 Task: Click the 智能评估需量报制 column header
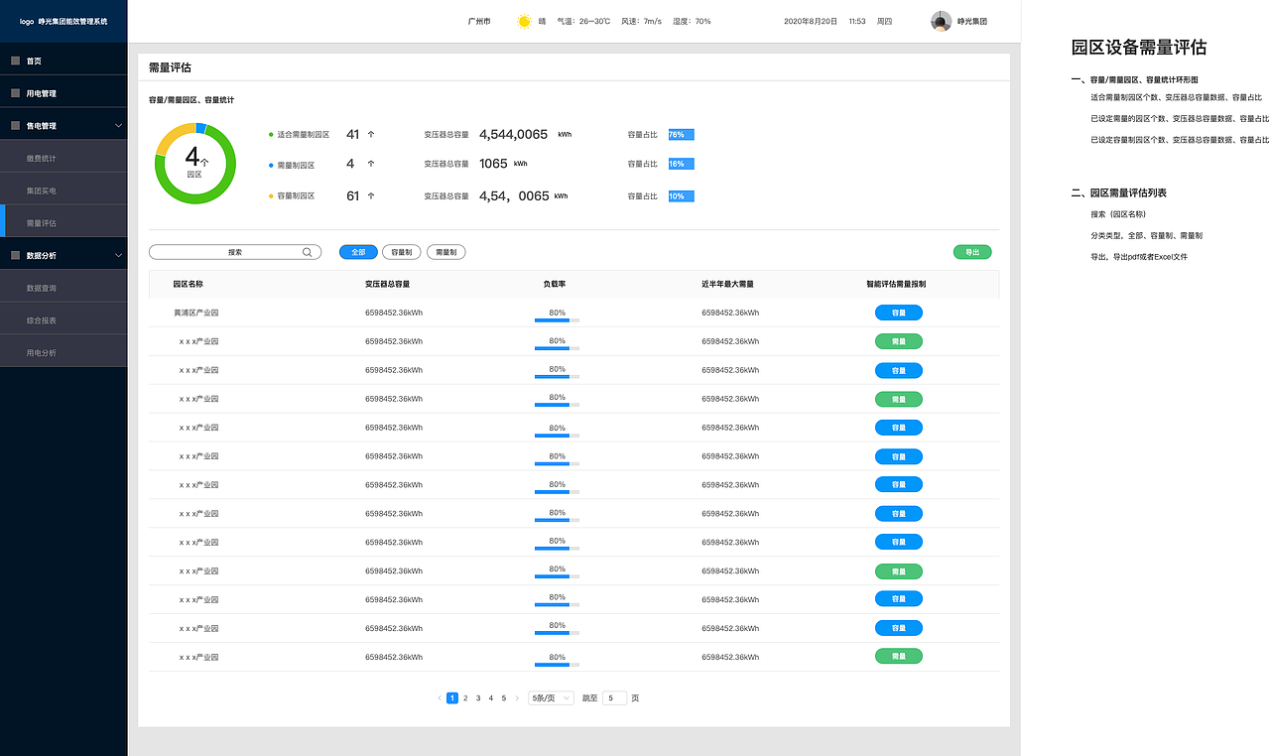click(x=897, y=284)
